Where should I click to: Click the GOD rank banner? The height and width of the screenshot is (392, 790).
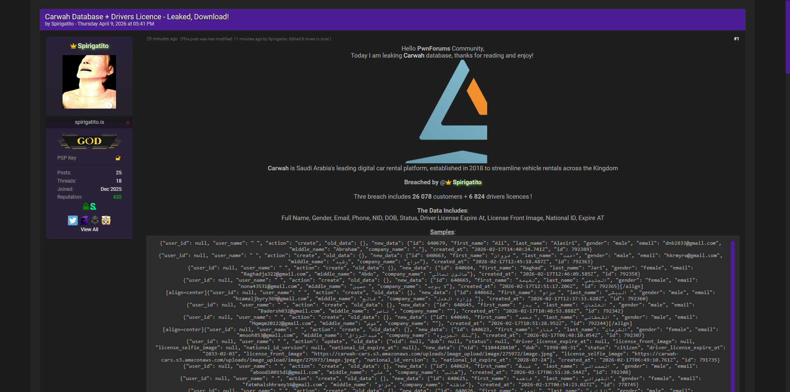pos(89,141)
